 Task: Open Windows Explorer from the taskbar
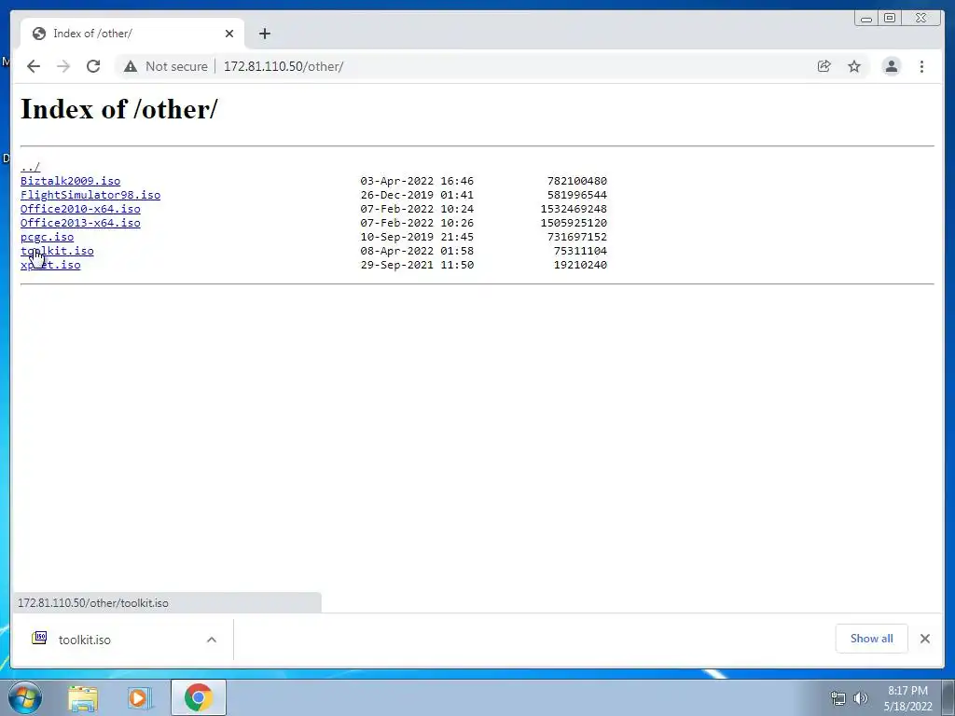[83, 698]
